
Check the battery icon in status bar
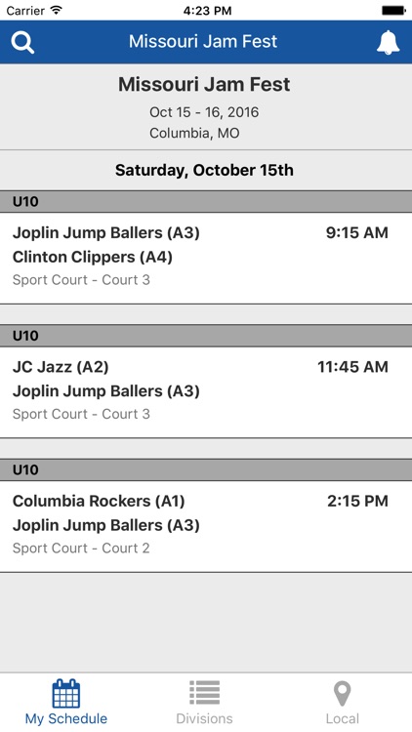coord(393,11)
